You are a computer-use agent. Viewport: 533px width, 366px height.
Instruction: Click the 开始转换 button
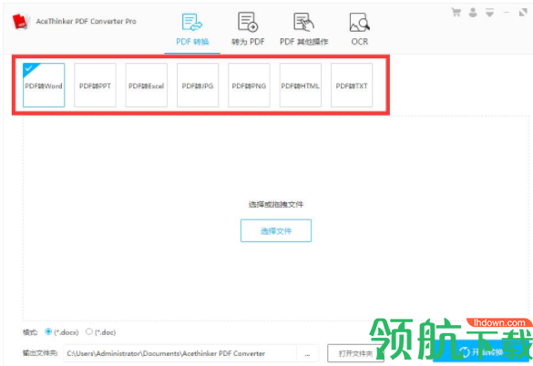pos(481,351)
